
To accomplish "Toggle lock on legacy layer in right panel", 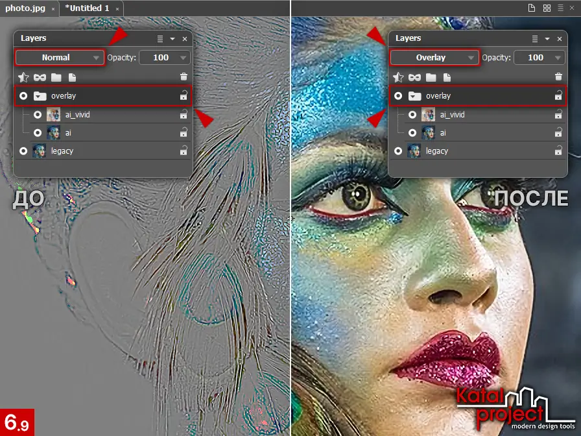I will coord(558,151).
